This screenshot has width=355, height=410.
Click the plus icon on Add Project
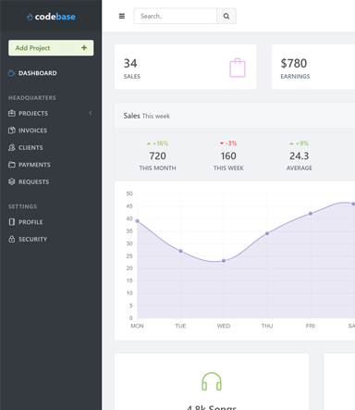[x=84, y=48]
